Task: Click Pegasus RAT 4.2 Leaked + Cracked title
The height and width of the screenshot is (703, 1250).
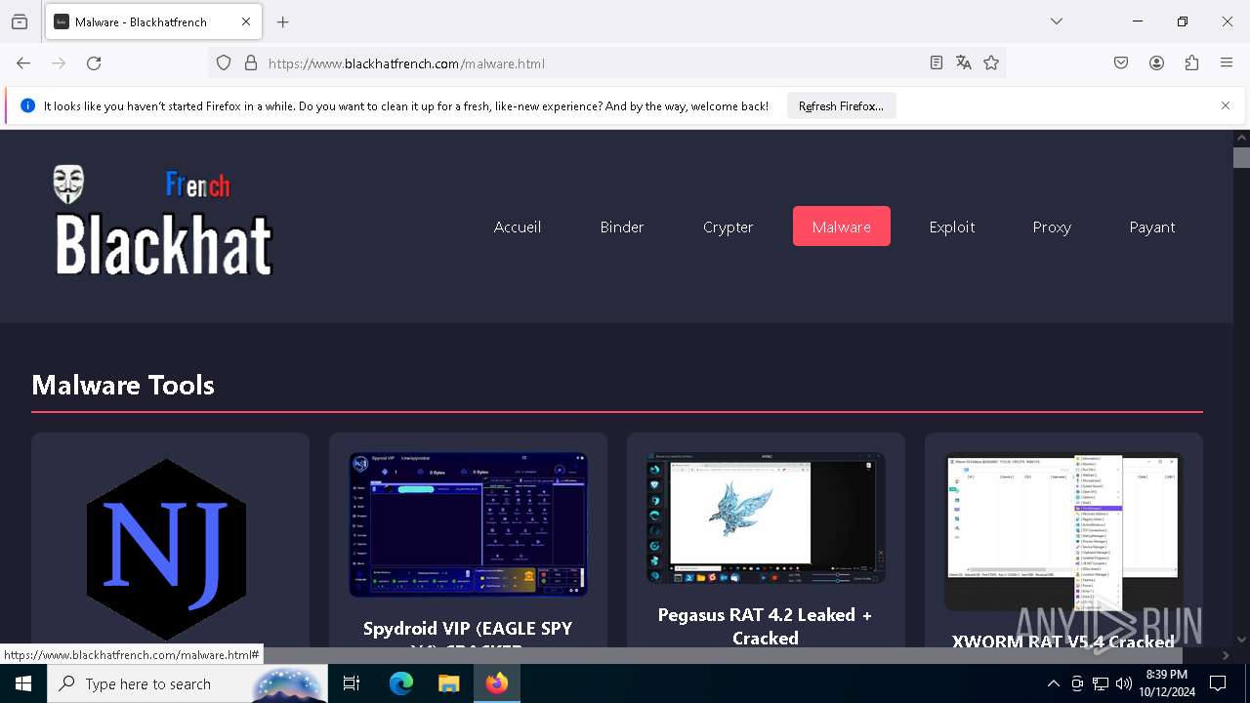Action: tap(766, 626)
